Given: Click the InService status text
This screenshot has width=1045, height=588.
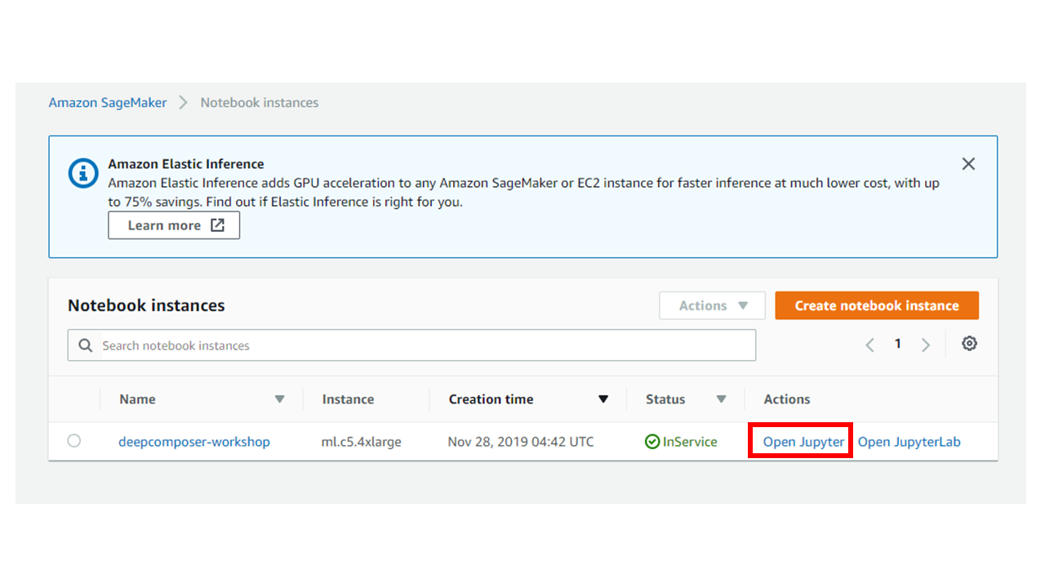Looking at the screenshot, I should click(690, 442).
